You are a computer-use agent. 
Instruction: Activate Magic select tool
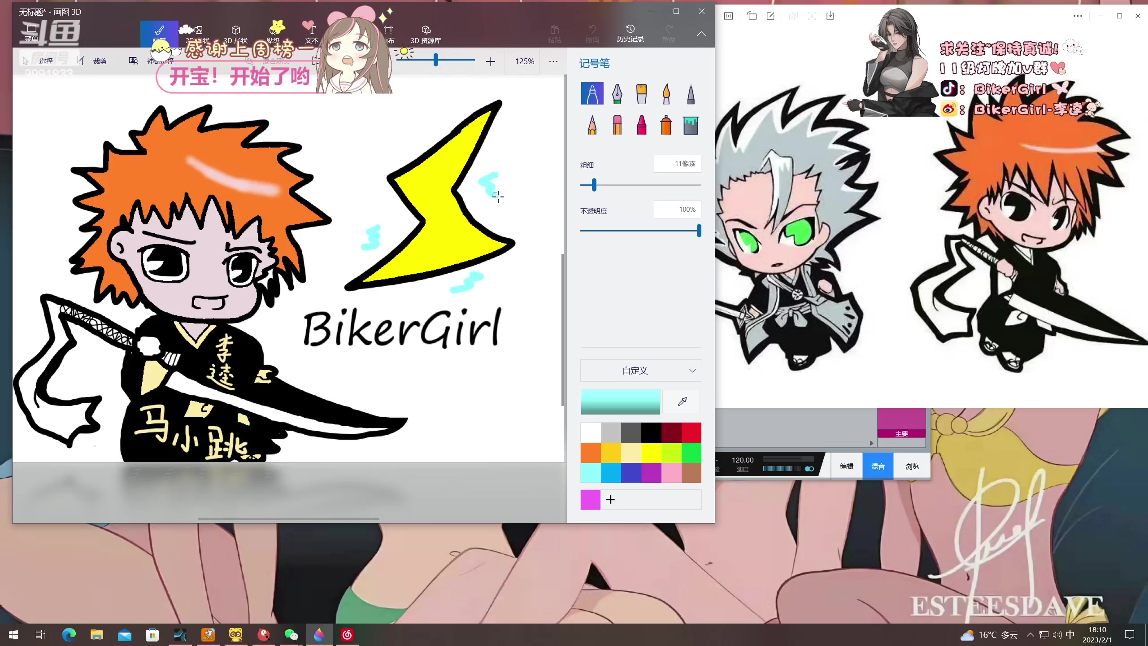coord(152,61)
